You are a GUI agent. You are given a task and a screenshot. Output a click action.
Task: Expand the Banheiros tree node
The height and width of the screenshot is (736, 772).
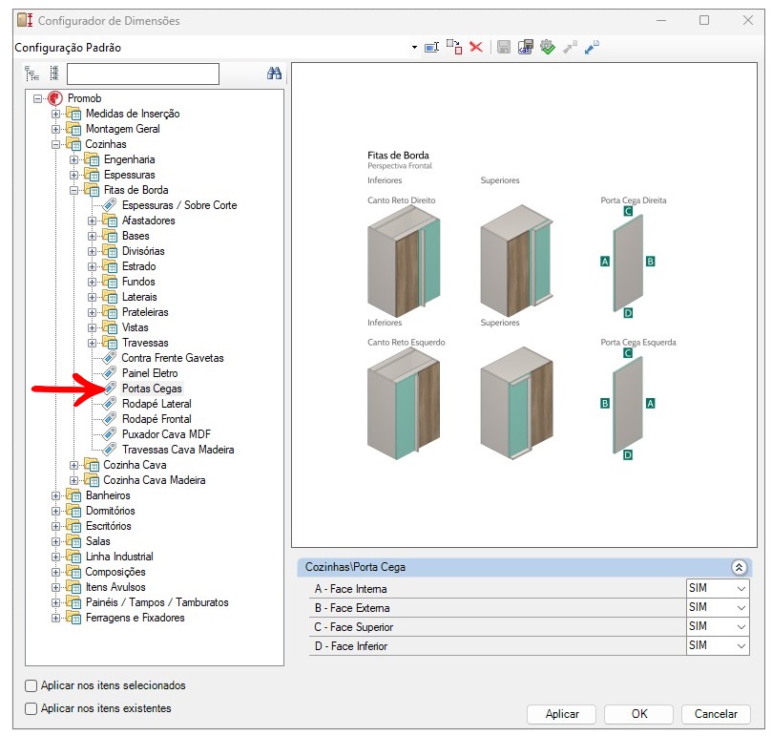click(55, 495)
